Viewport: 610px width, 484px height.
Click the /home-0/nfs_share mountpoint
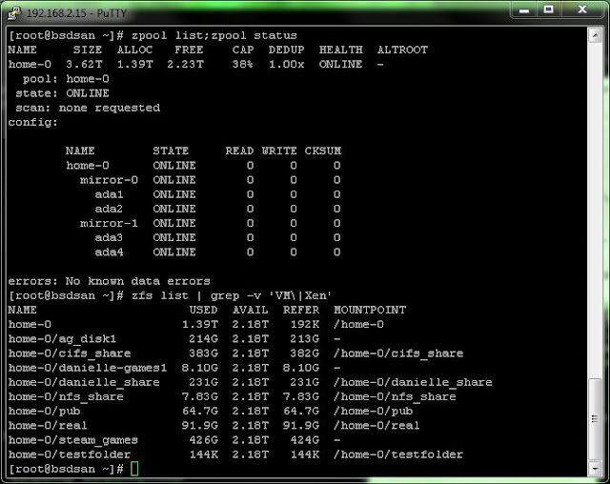(x=395, y=396)
